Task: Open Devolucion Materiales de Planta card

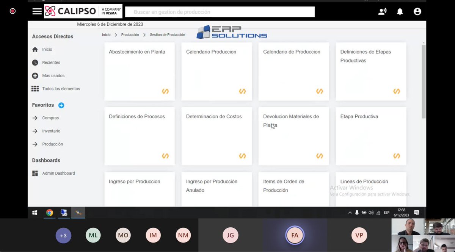Action: [294, 136]
